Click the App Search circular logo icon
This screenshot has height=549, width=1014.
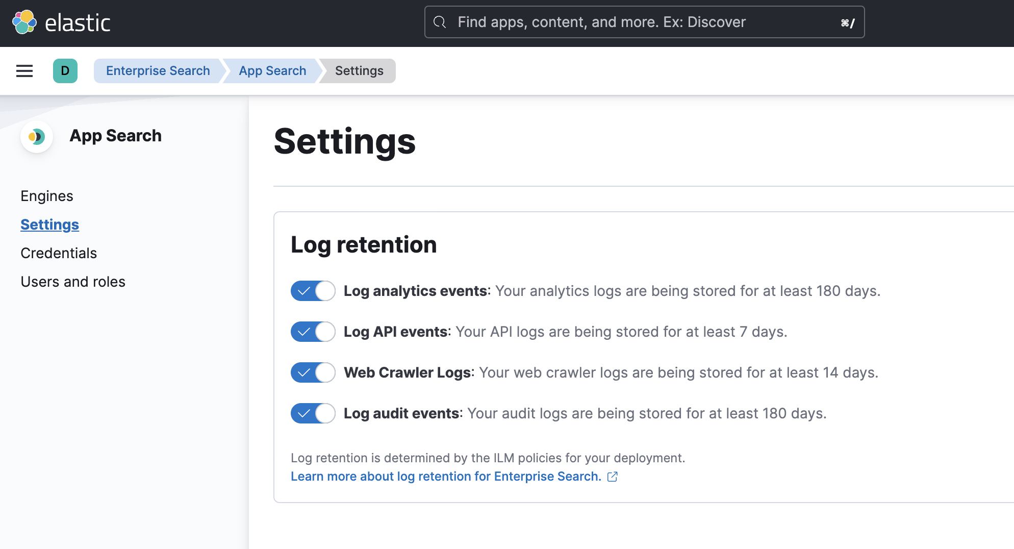pos(37,137)
